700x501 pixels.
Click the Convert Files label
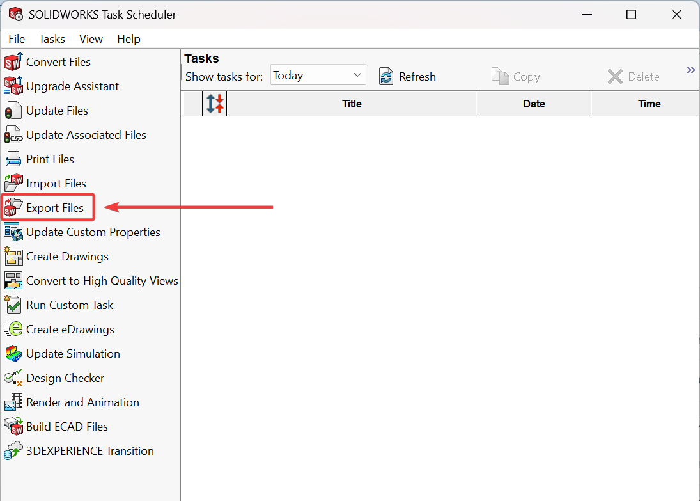click(x=58, y=61)
